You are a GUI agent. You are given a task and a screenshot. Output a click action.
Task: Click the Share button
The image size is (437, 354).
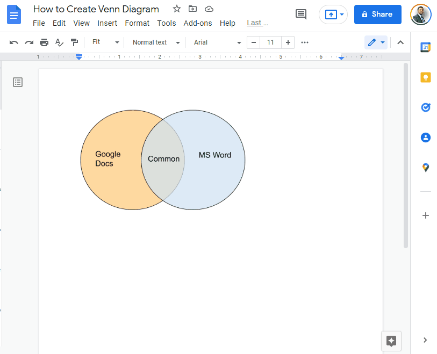point(377,15)
